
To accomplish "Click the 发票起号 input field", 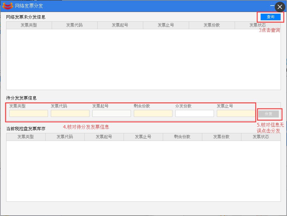I will [112, 113].
